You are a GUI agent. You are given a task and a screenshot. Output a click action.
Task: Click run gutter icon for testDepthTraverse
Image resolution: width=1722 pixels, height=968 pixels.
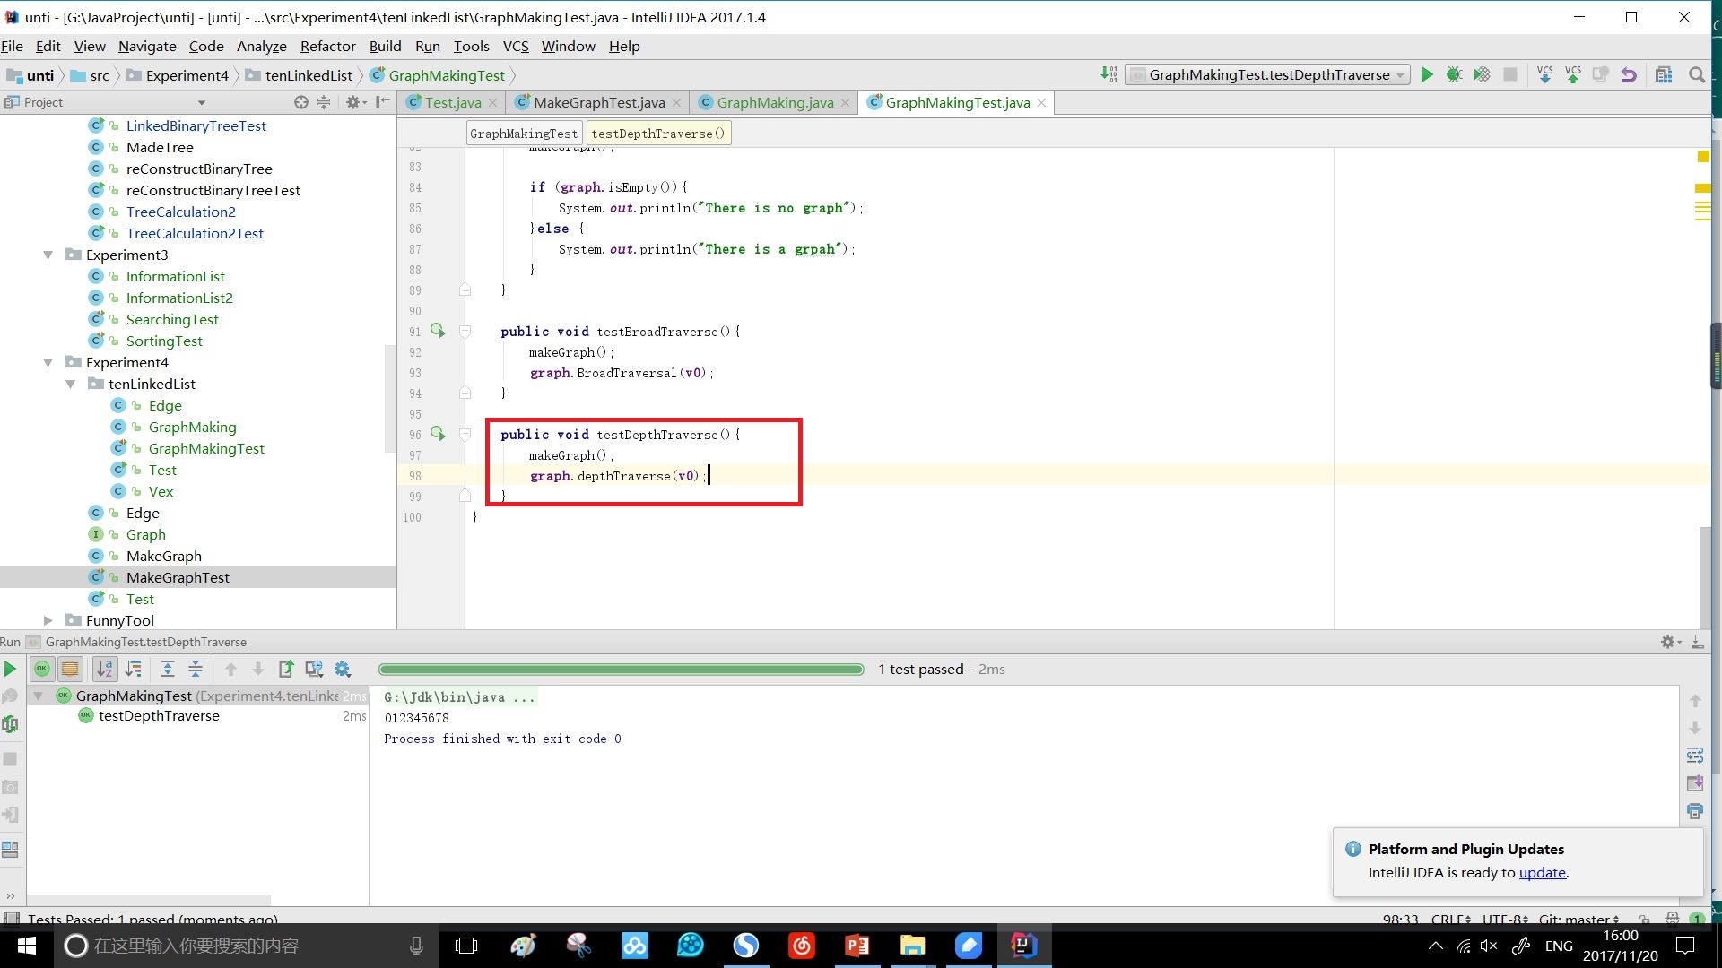point(438,434)
